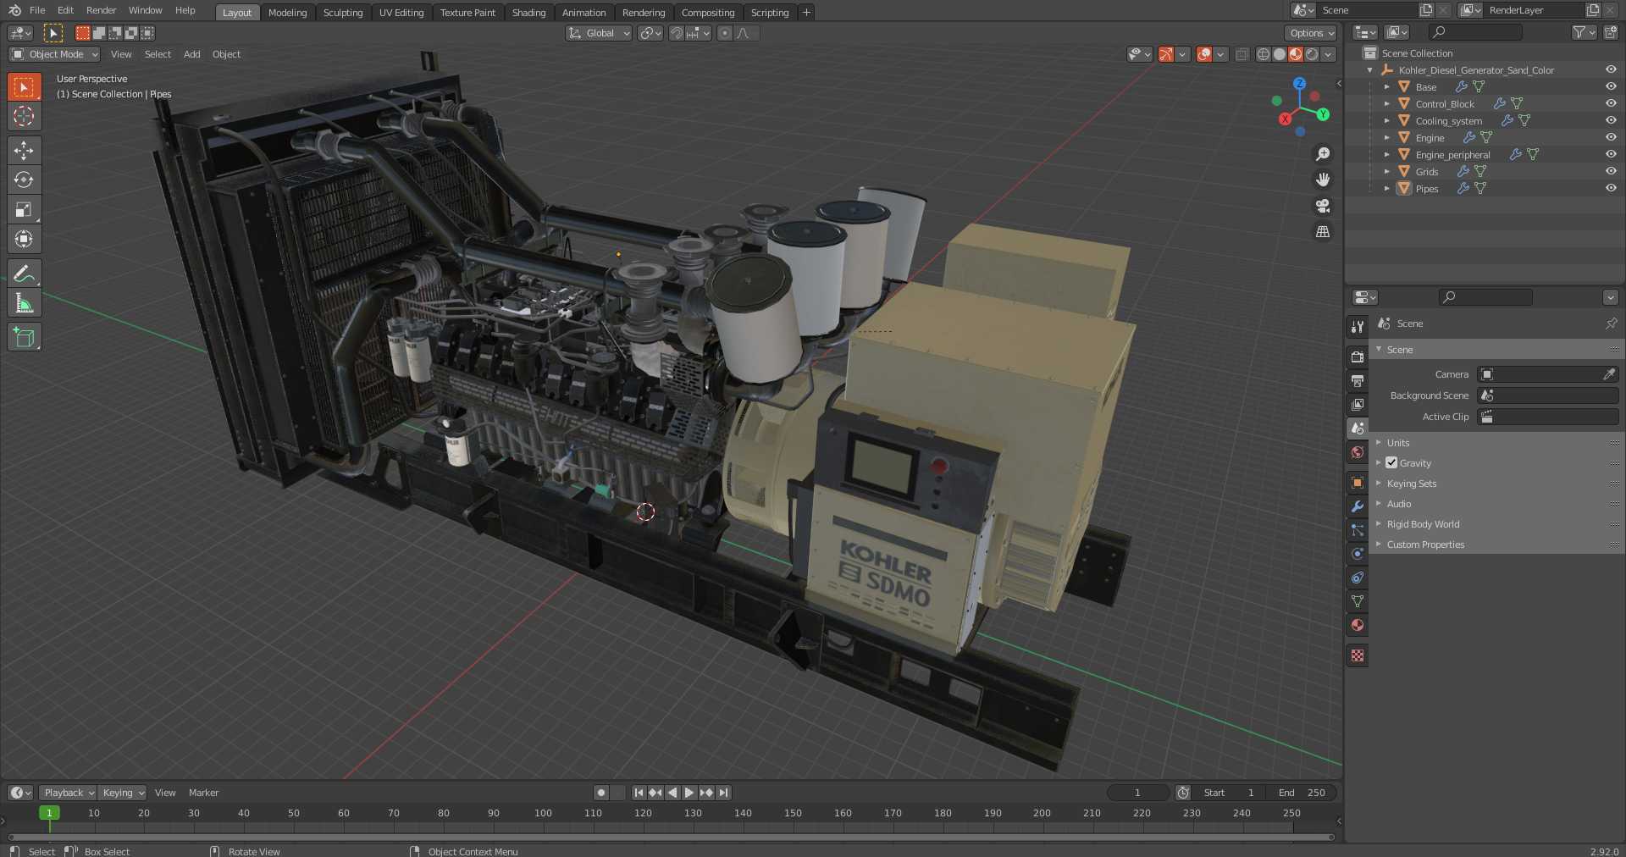Hide the Base object in outliner
1626x857 pixels.
(x=1611, y=86)
